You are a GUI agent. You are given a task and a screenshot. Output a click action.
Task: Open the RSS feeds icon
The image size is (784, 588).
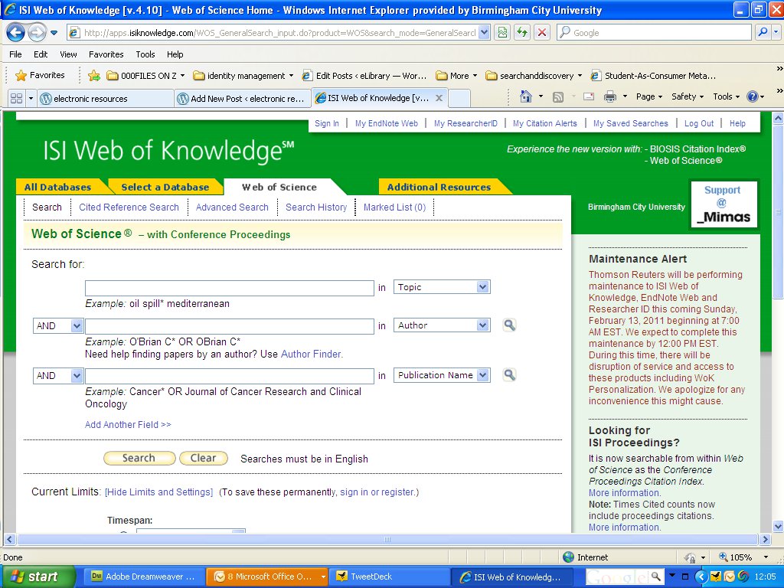[x=557, y=96]
